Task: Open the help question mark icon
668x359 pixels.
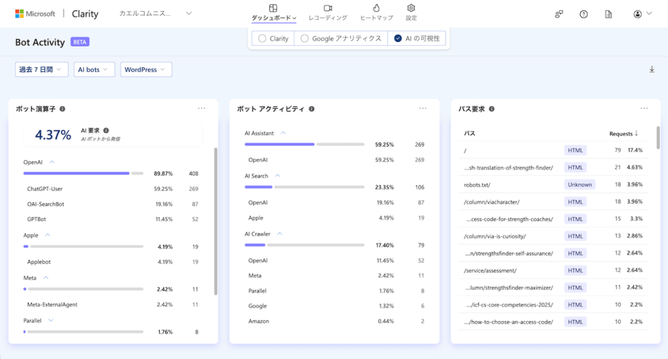Action: (584, 14)
